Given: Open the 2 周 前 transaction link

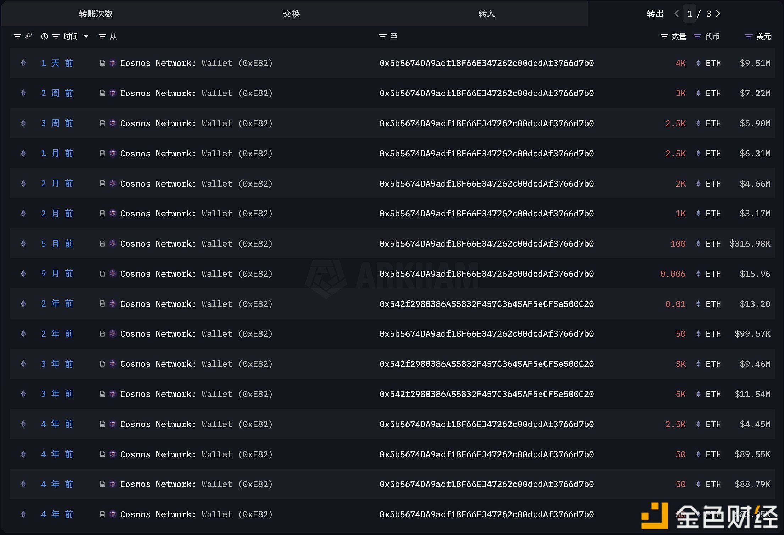Looking at the screenshot, I should coord(57,93).
